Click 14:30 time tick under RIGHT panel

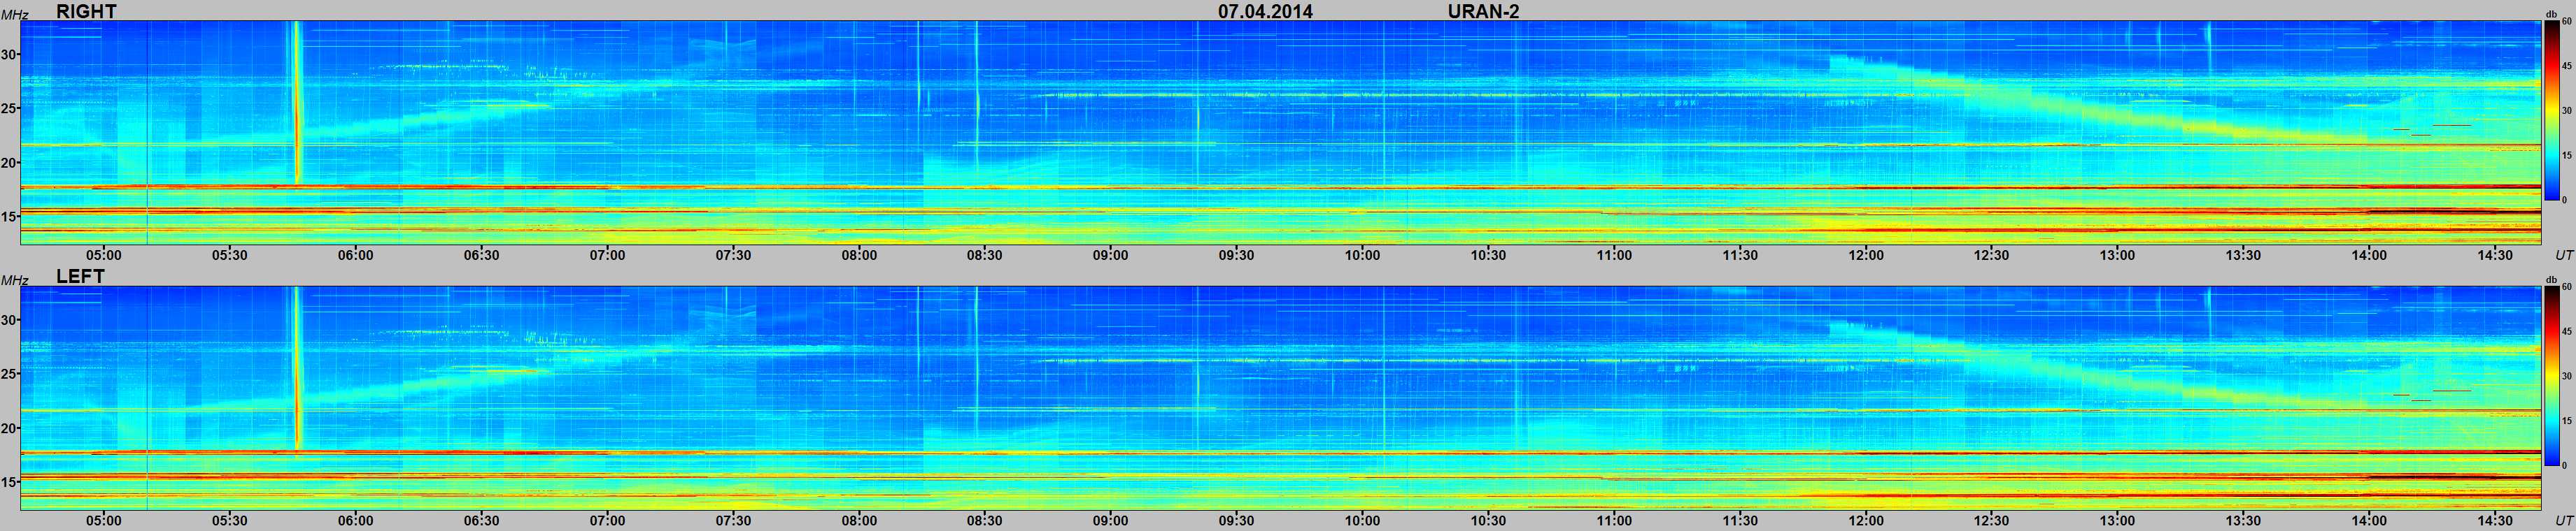(x=2495, y=256)
